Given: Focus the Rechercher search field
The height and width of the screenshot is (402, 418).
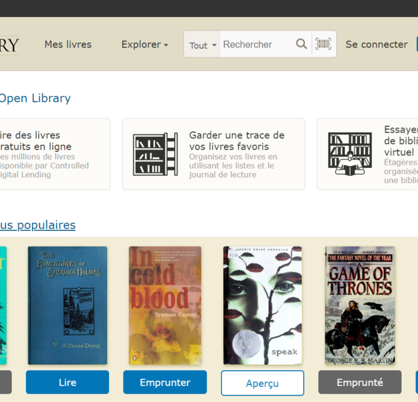Looking at the screenshot, I should tap(257, 44).
